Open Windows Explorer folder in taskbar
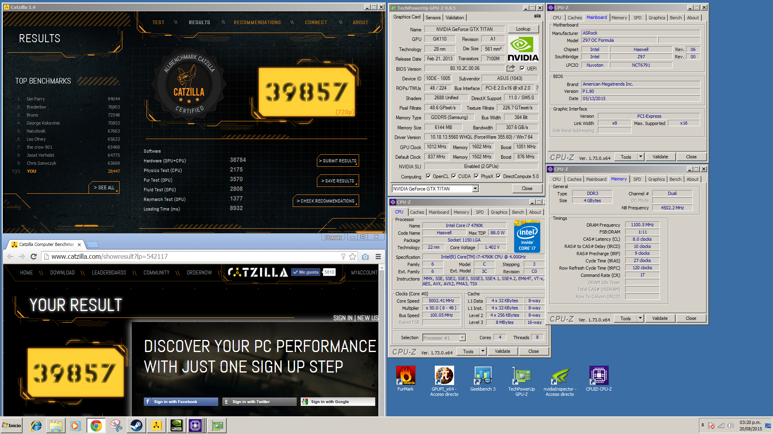This screenshot has width=773, height=434. (56, 426)
